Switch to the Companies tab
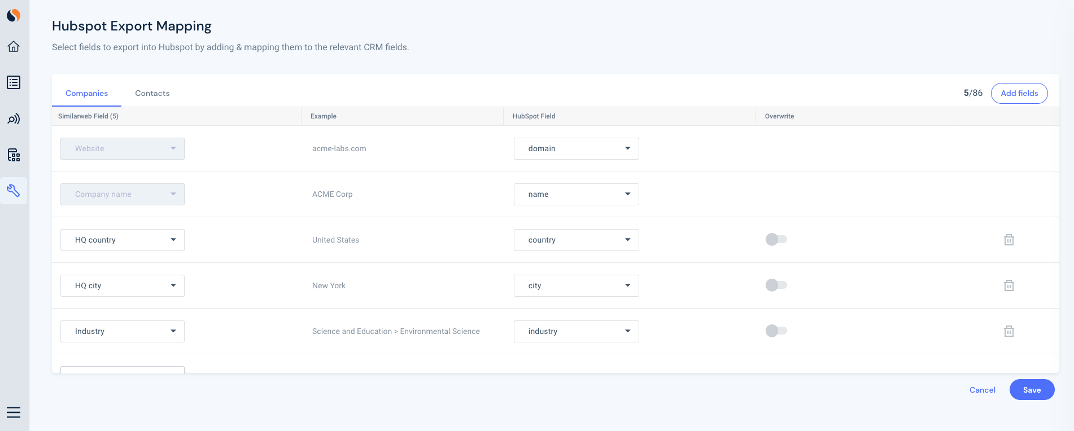 click(x=86, y=93)
